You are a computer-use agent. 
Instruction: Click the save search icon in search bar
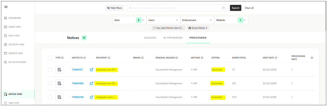tap(223, 8)
